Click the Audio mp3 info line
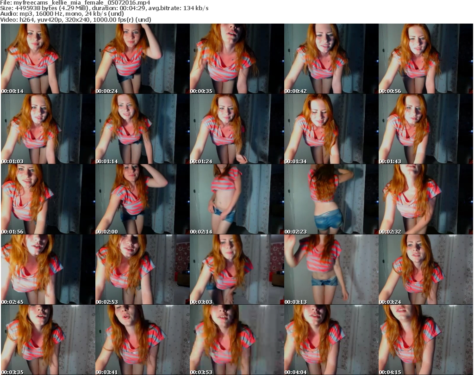Image resolution: width=474 pixels, height=375 pixels. pyautogui.click(x=62, y=14)
